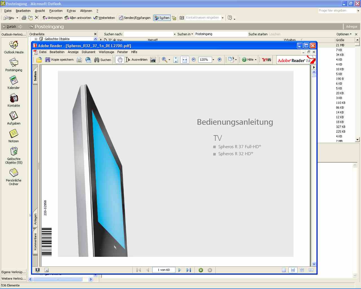Open the 120% zoom level dropdown
Image resolution: width=361 pixels, height=289 pixels.
pyautogui.click(x=213, y=60)
